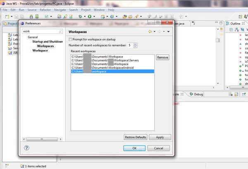Click the Apply button
The image size is (248, 169).
click(160, 137)
